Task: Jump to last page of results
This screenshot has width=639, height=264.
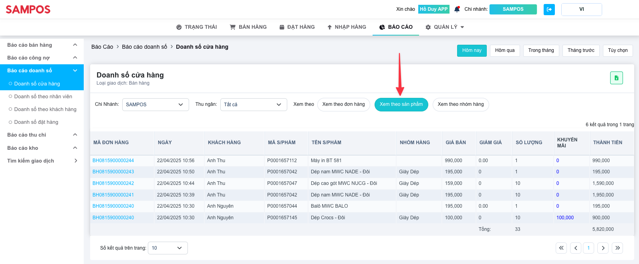Action: pyautogui.click(x=618, y=248)
